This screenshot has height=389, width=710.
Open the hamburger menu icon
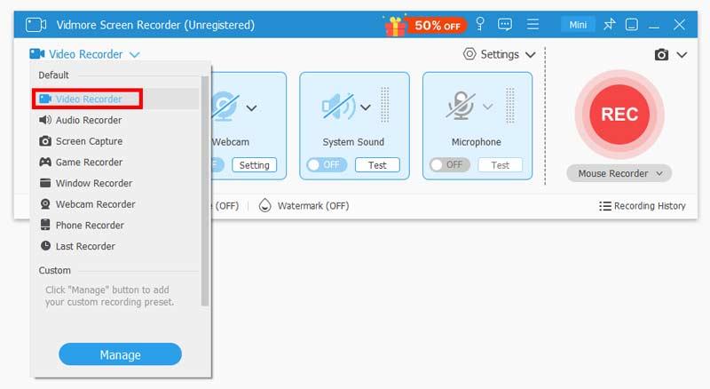click(x=532, y=25)
